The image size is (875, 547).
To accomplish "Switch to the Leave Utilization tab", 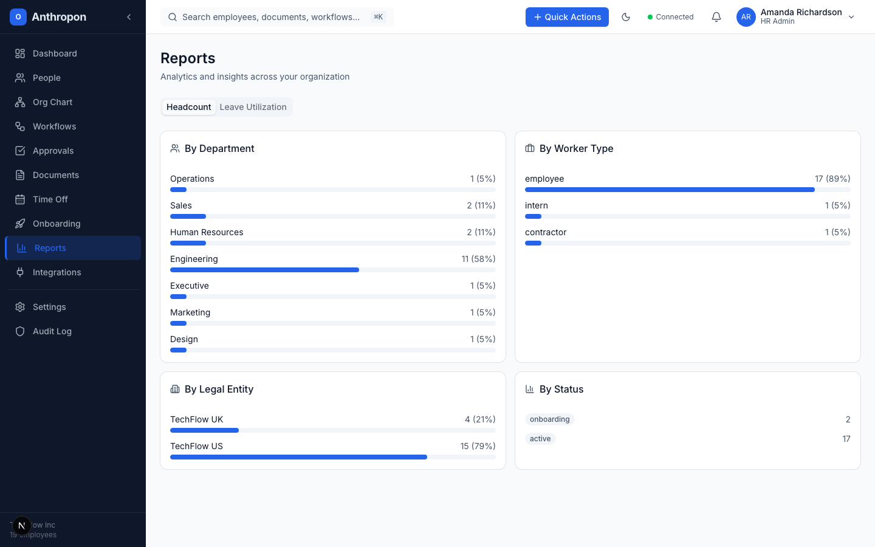I will 253,107.
